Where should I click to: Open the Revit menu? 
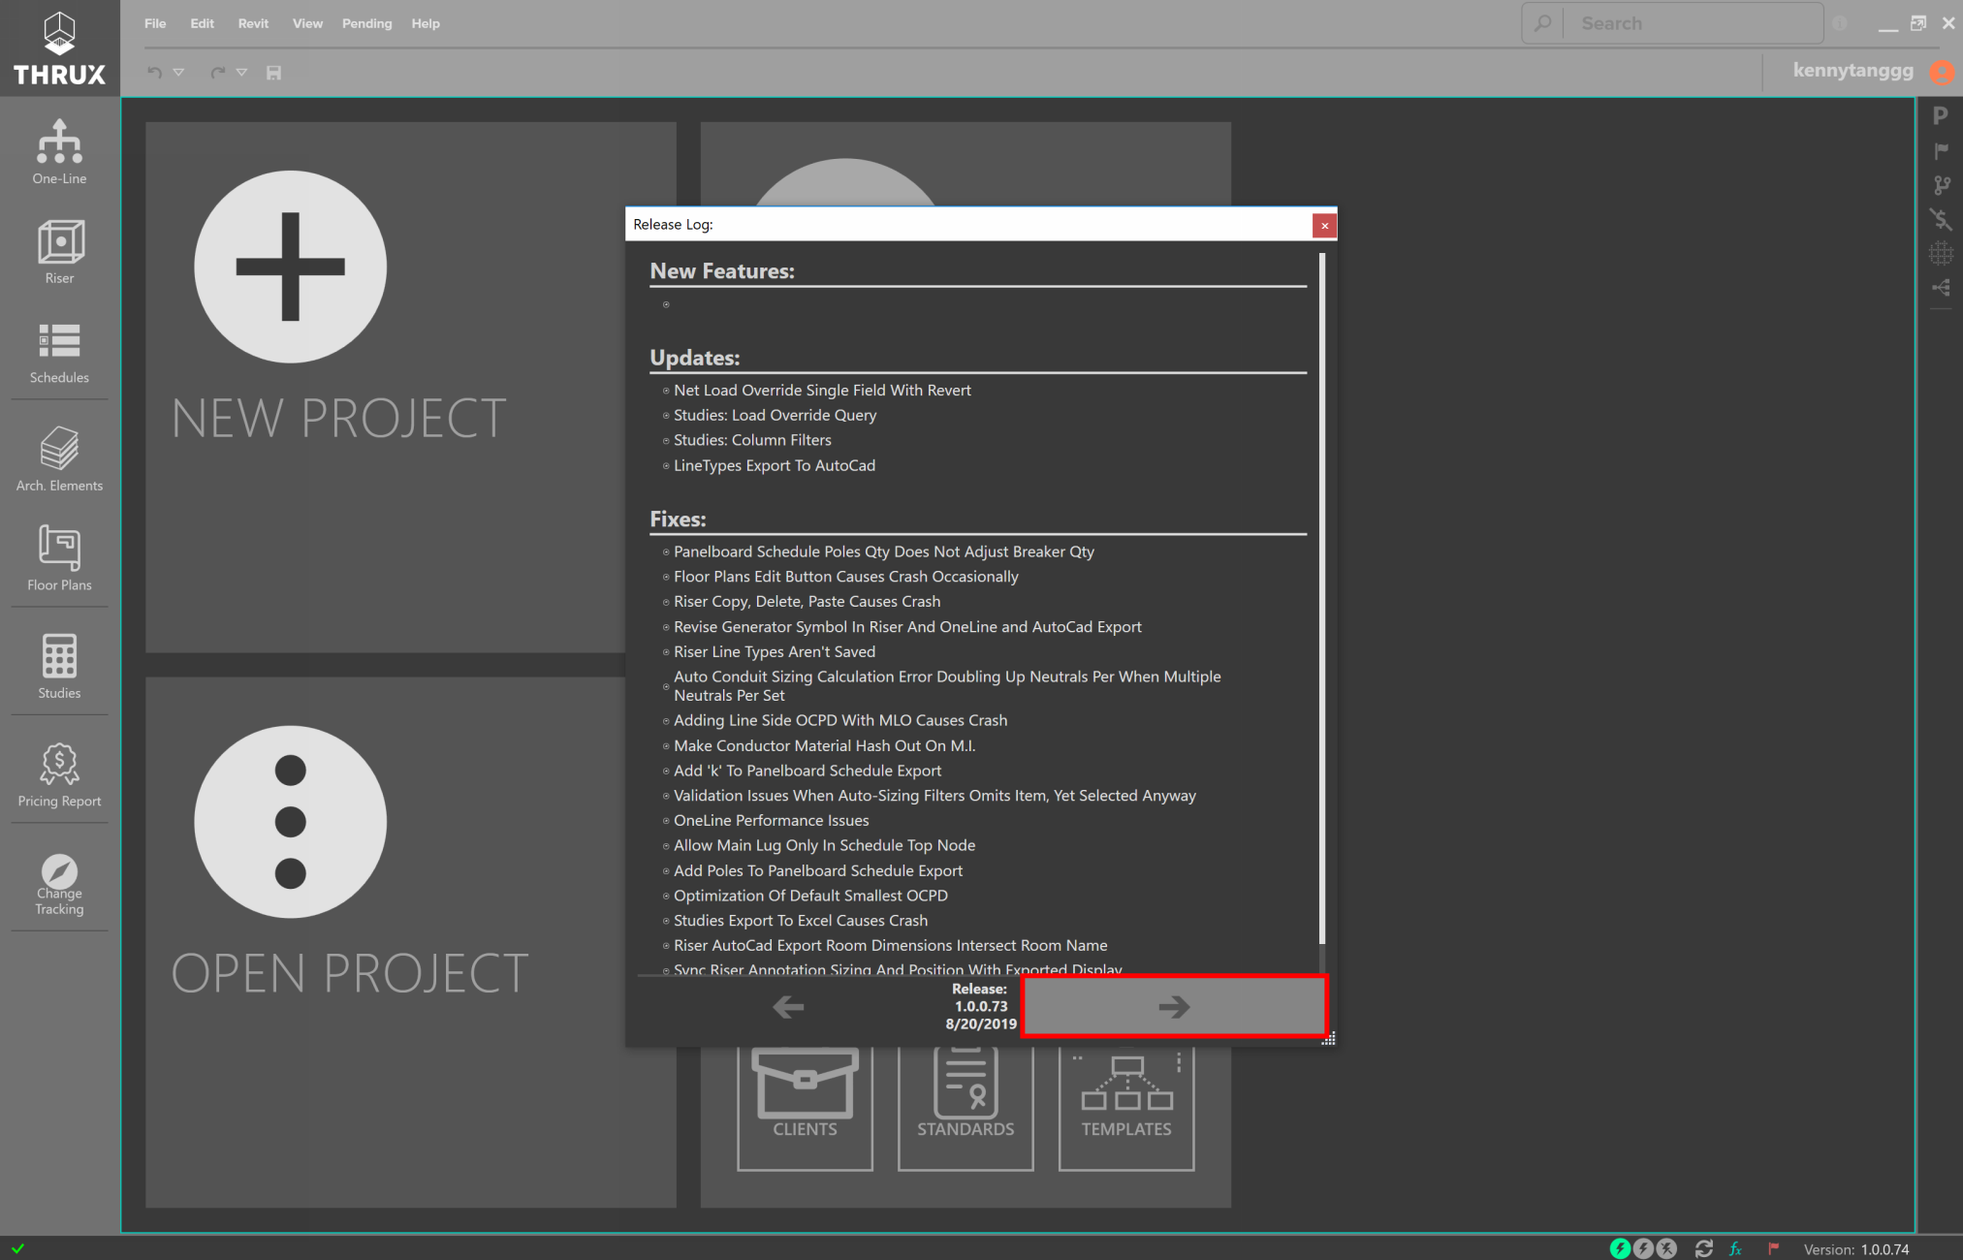[x=253, y=23]
